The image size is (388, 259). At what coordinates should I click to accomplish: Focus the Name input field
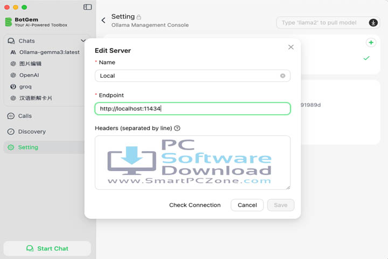[x=192, y=76]
